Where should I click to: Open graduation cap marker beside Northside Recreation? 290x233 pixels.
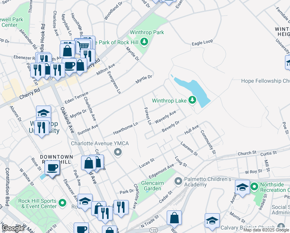pyautogui.click(x=242, y=188)
